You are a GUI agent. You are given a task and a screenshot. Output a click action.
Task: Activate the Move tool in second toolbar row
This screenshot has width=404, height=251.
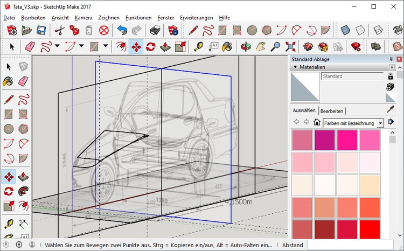point(136,47)
